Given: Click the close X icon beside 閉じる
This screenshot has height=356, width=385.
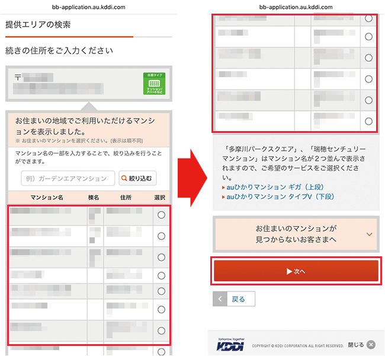Looking at the screenshot, I should click(x=371, y=345).
